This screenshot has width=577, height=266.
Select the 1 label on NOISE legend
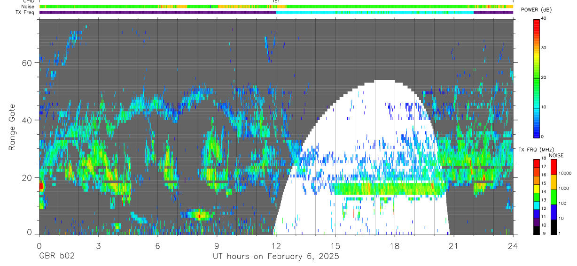pos(560,233)
